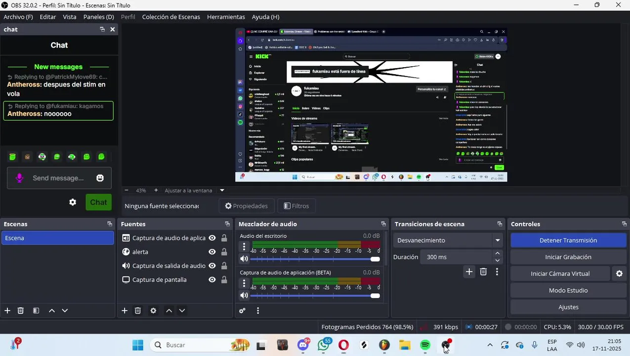
Task: Lock the Captura de salida de audio source
Action: [x=224, y=266]
